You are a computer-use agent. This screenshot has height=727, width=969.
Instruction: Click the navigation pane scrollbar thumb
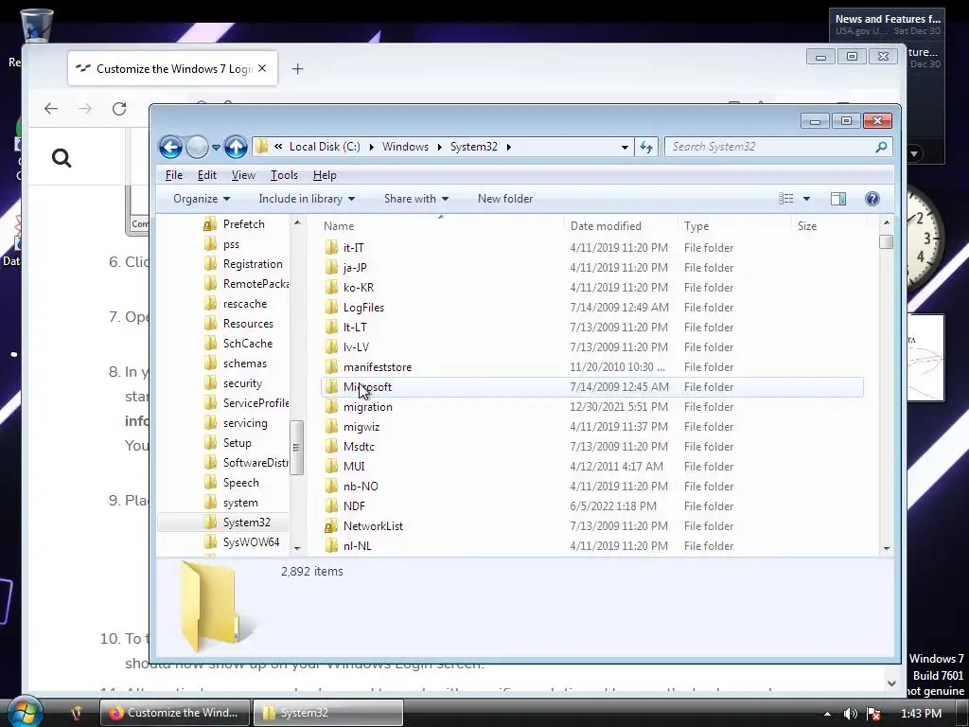[296, 448]
